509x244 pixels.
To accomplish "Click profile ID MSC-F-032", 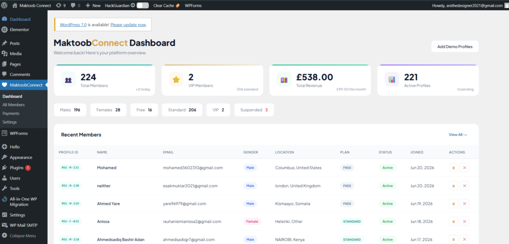I will (x=71, y=222).
